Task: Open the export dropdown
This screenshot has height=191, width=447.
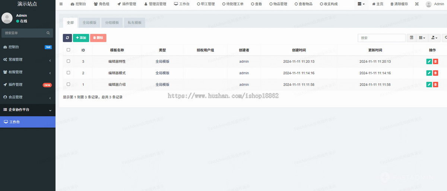Action: (434, 38)
